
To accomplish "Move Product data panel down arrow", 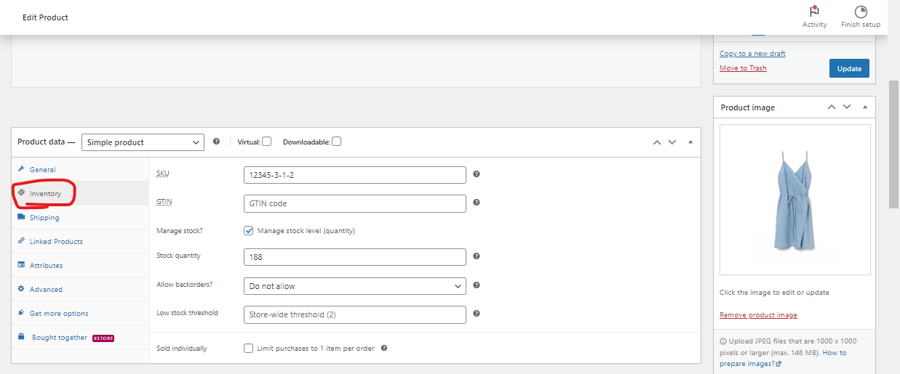I will point(672,142).
